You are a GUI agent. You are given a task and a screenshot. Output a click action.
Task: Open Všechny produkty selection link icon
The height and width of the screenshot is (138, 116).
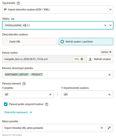pyautogui.click(x=25, y=25)
